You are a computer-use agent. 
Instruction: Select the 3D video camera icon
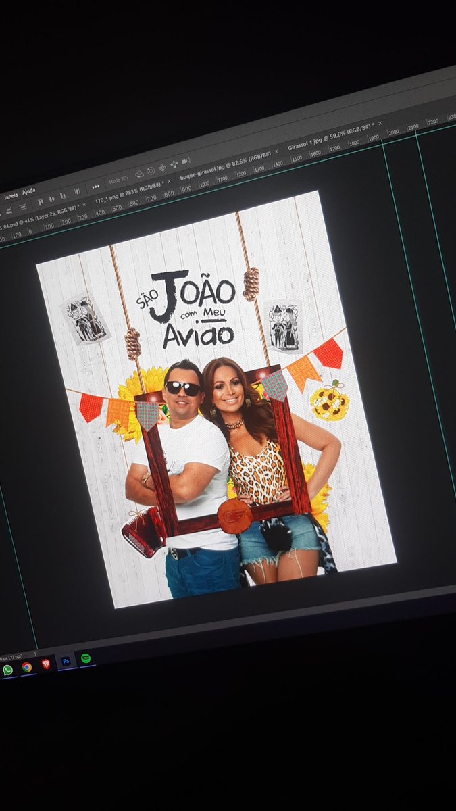click(x=185, y=161)
